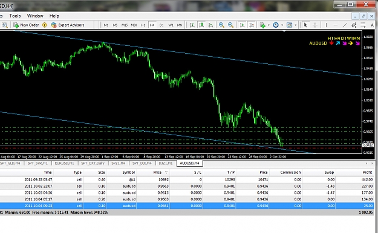Viewport: 378px width, 233px height.
Task: Switch chart to M1 timeframe
Action: click(106, 25)
